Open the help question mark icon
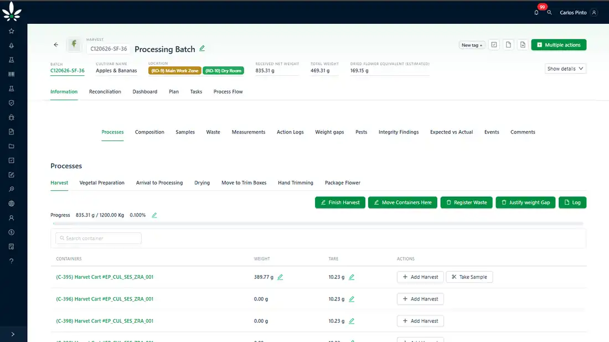 coord(11,261)
